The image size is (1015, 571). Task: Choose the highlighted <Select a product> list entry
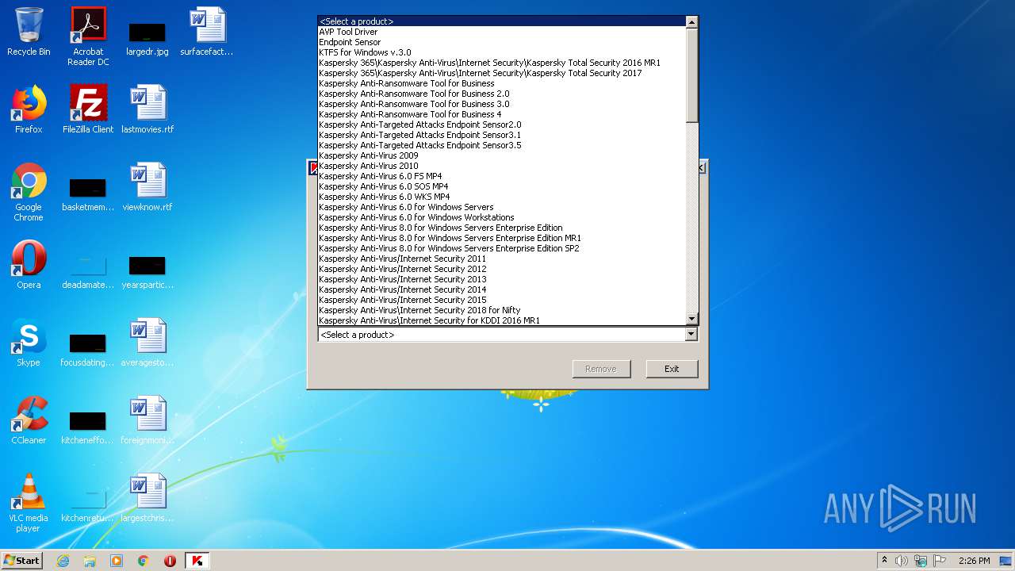tap(501, 21)
